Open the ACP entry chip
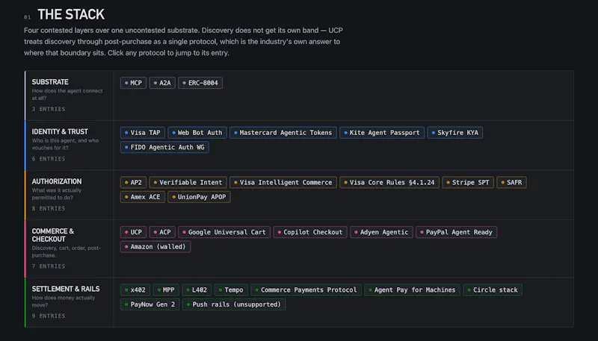 point(162,233)
